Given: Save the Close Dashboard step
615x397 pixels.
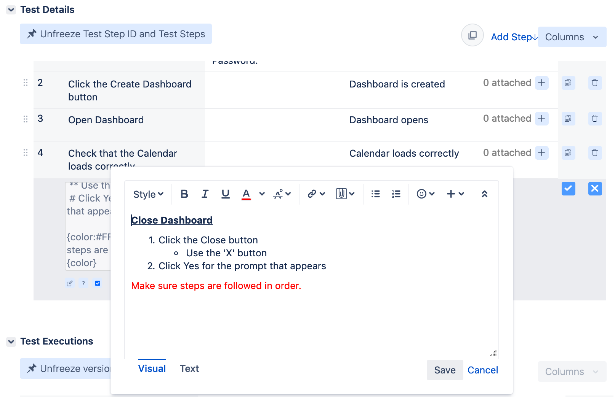Looking at the screenshot, I should point(444,370).
